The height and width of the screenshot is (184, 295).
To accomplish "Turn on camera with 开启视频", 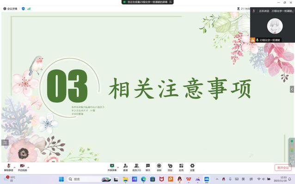I will (x=22, y=167).
